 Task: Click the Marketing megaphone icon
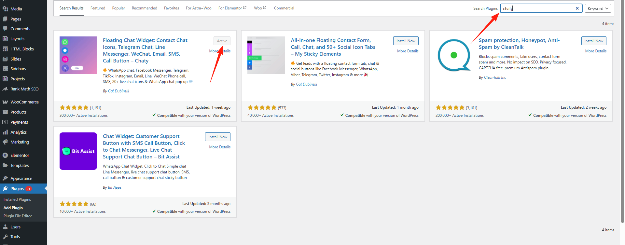coord(5,142)
